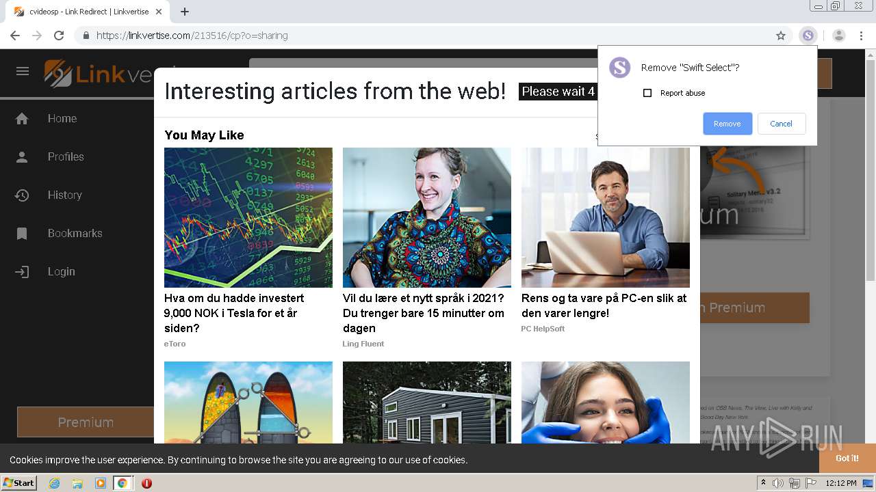
Task: Cancel the extension removal dialog
Action: 781,124
